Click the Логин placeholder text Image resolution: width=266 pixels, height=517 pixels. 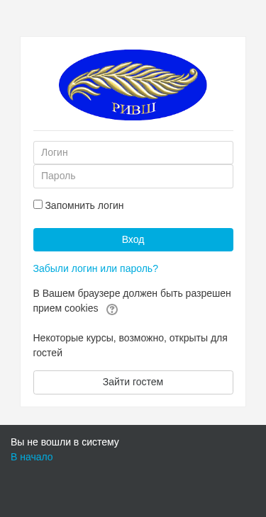[x=55, y=153]
